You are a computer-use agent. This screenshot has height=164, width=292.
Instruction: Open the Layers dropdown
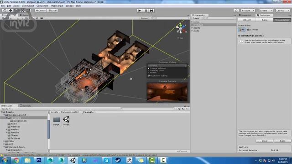266,10
